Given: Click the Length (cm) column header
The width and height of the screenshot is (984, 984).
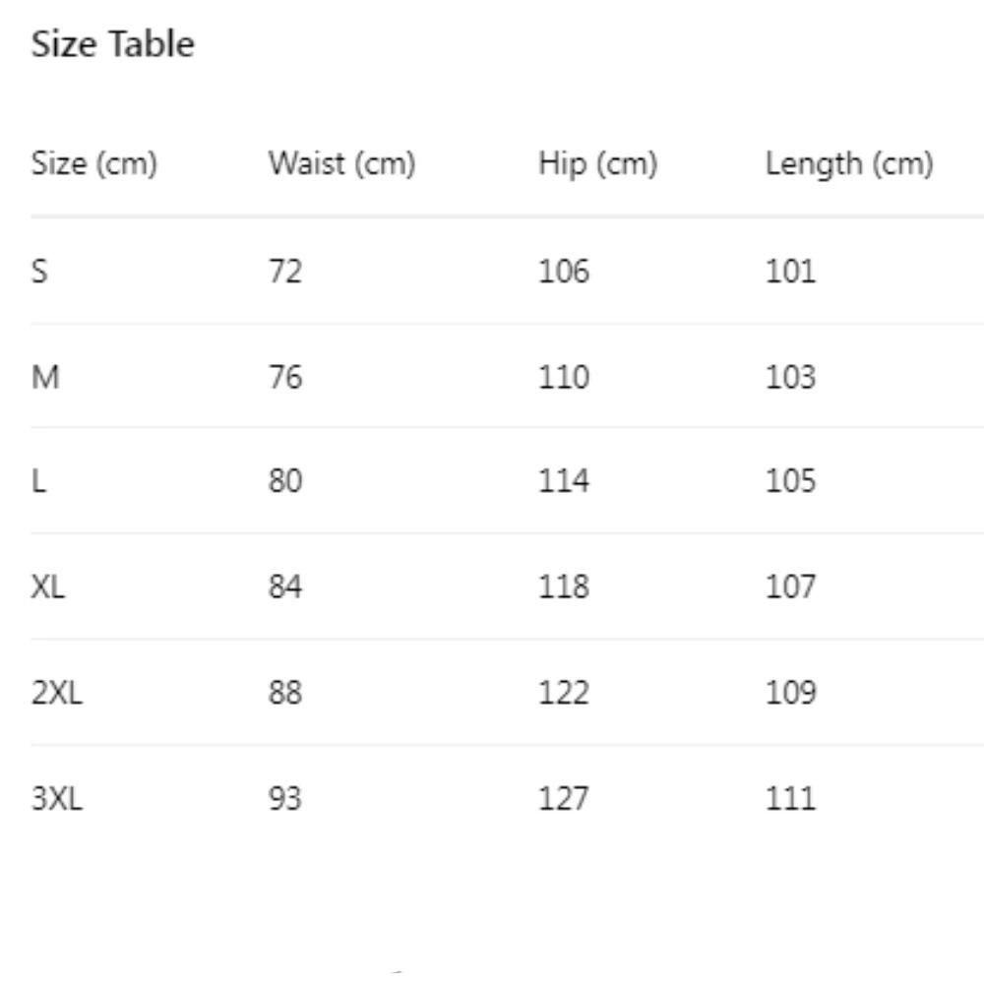Looking at the screenshot, I should click(848, 164).
